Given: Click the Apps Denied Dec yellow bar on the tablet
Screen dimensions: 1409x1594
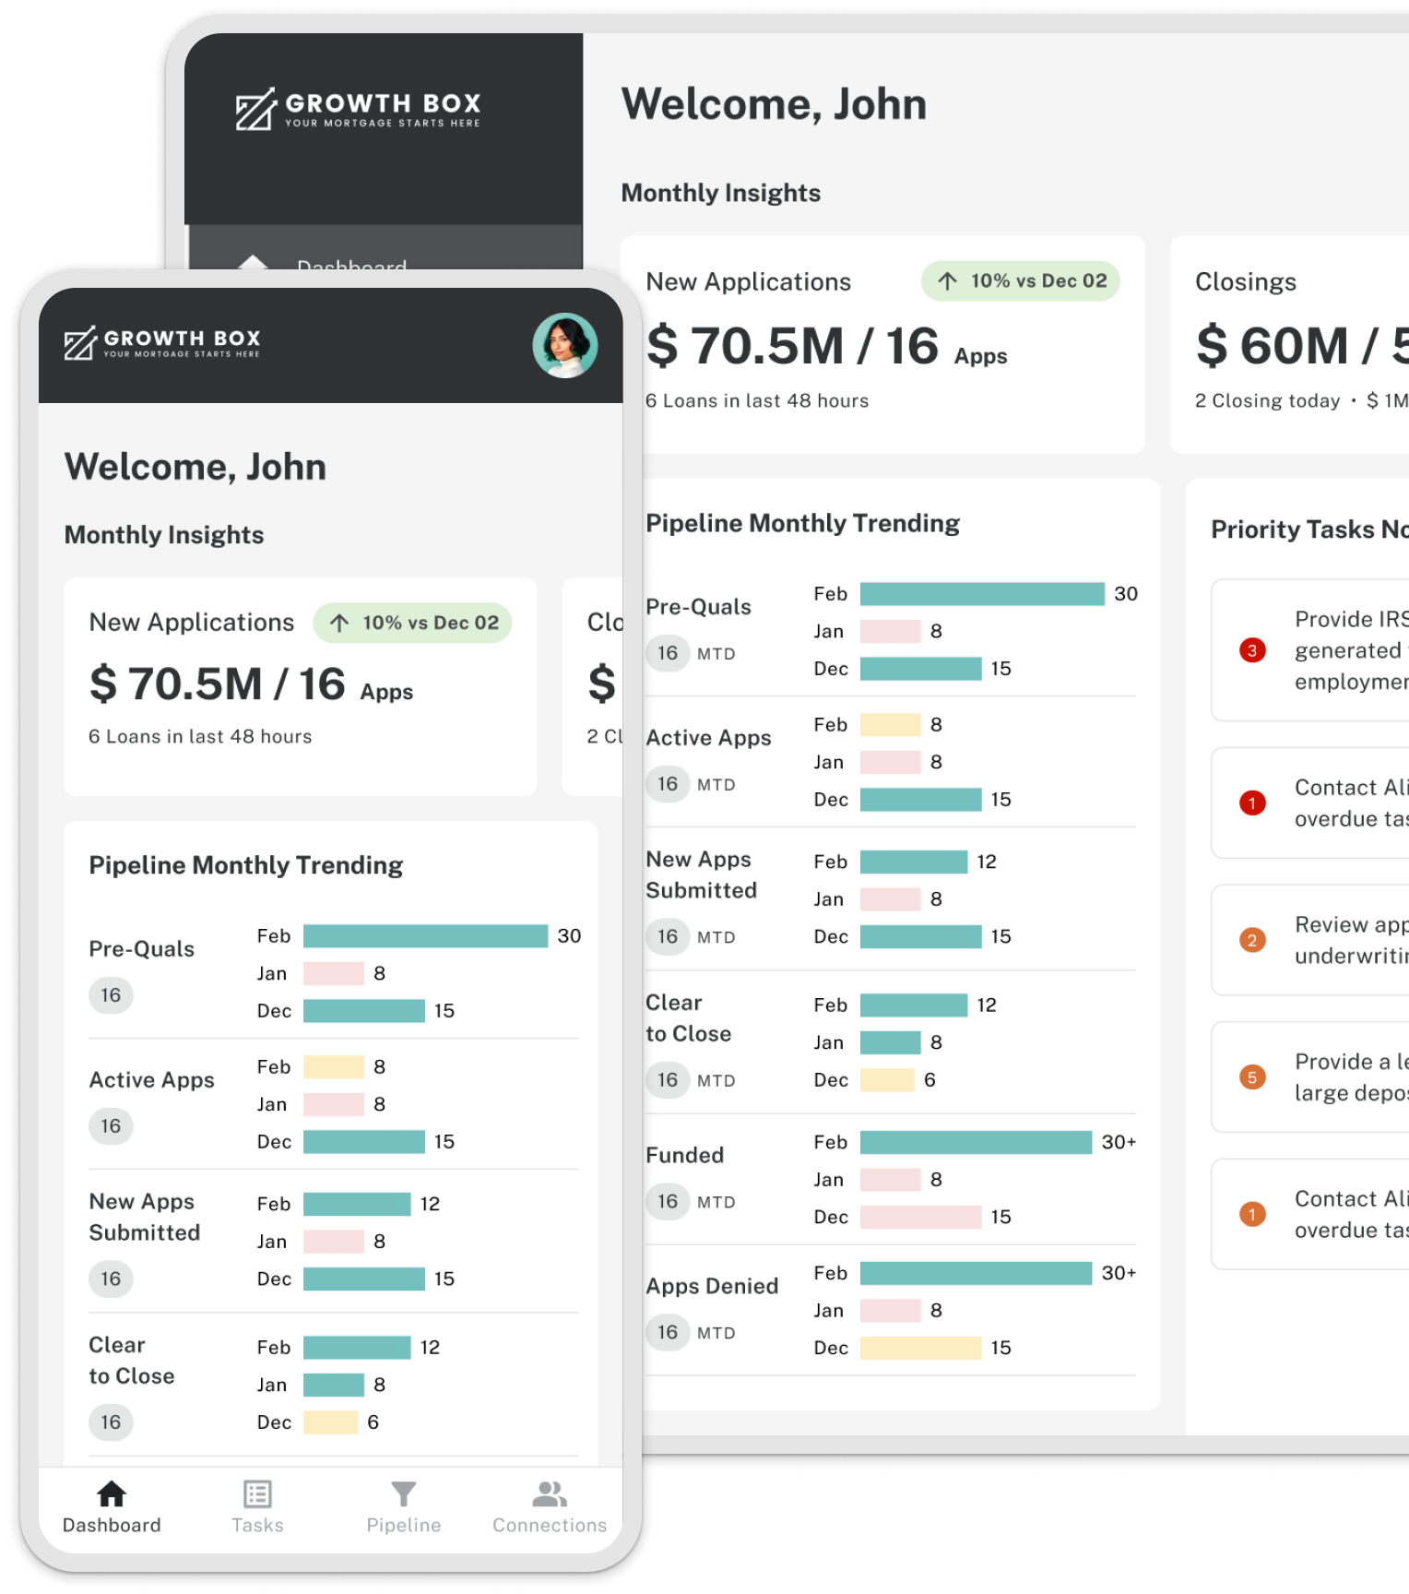Looking at the screenshot, I should coord(921,1348).
